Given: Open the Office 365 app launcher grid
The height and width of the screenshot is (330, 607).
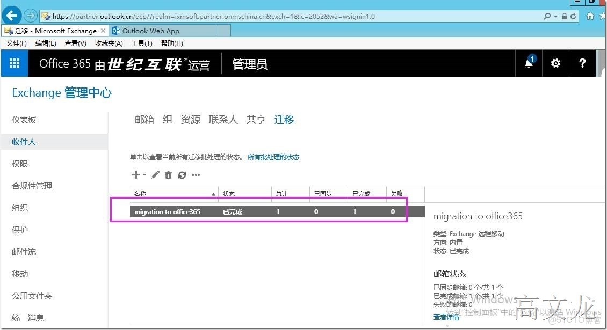Looking at the screenshot, I should point(14,63).
